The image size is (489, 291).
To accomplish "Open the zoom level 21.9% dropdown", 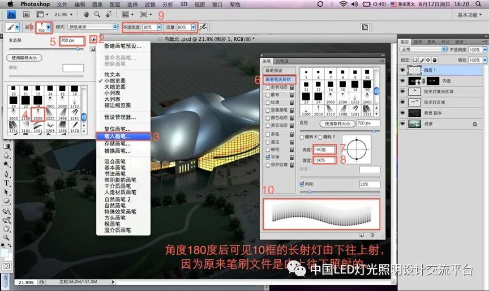I will point(71,14).
